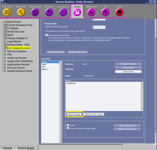157x150 pixels.
Task: Open the Configuration checklist icon
Action: [63, 12]
